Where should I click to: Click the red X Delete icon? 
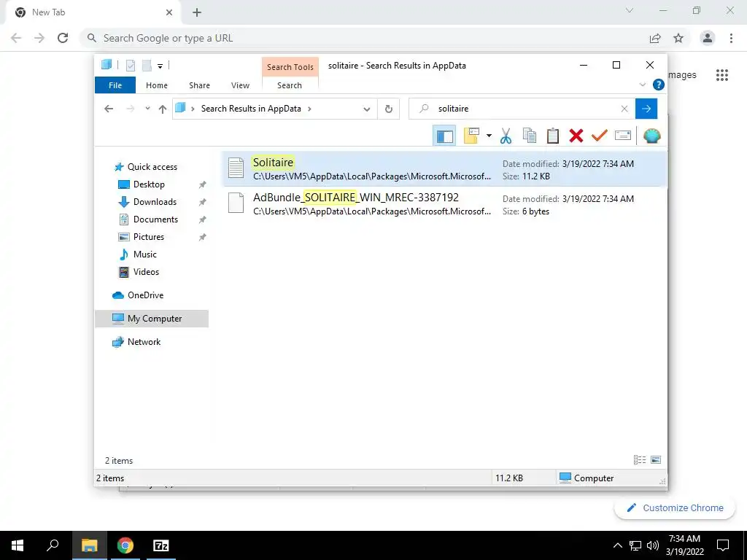[576, 136]
